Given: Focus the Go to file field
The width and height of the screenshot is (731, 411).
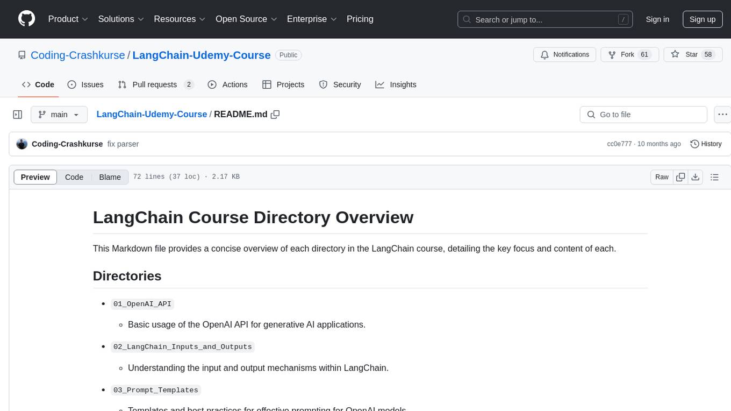Looking at the screenshot, I should point(643,115).
